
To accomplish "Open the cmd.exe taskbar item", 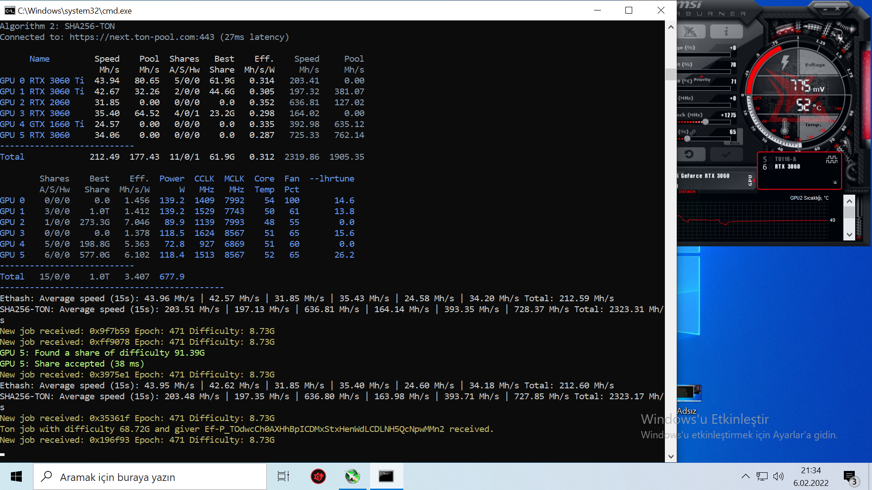I will click(x=386, y=476).
